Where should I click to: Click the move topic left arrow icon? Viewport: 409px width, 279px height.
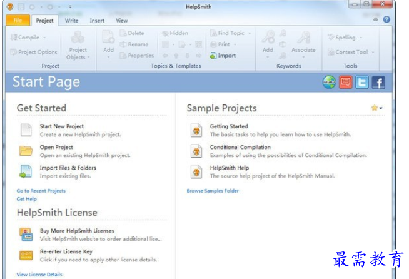point(165,55)
